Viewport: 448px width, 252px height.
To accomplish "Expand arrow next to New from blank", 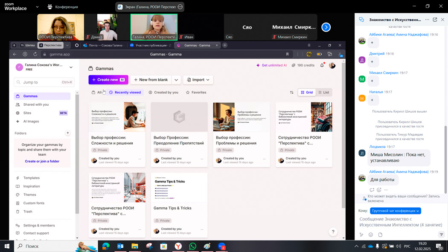I will click(176, 80).
